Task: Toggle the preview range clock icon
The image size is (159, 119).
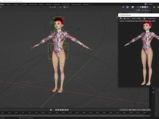Action: 130,110
